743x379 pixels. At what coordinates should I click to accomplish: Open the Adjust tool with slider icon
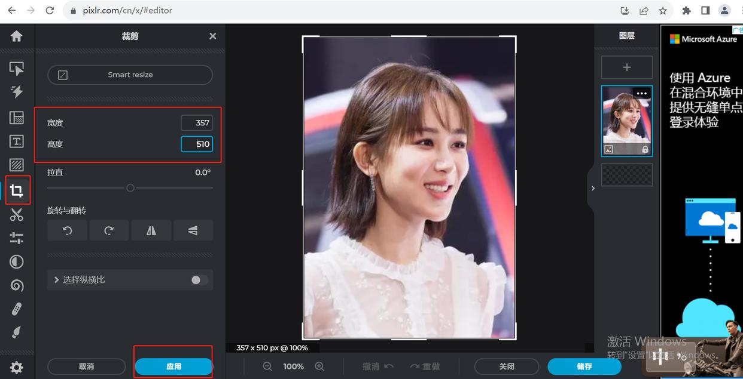tap(17, 238)
